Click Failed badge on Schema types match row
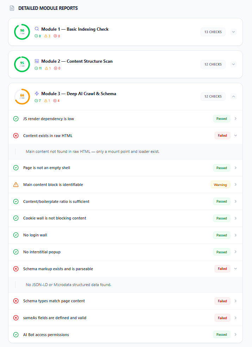This screenshot has height=347, width=252. (222, 301)
